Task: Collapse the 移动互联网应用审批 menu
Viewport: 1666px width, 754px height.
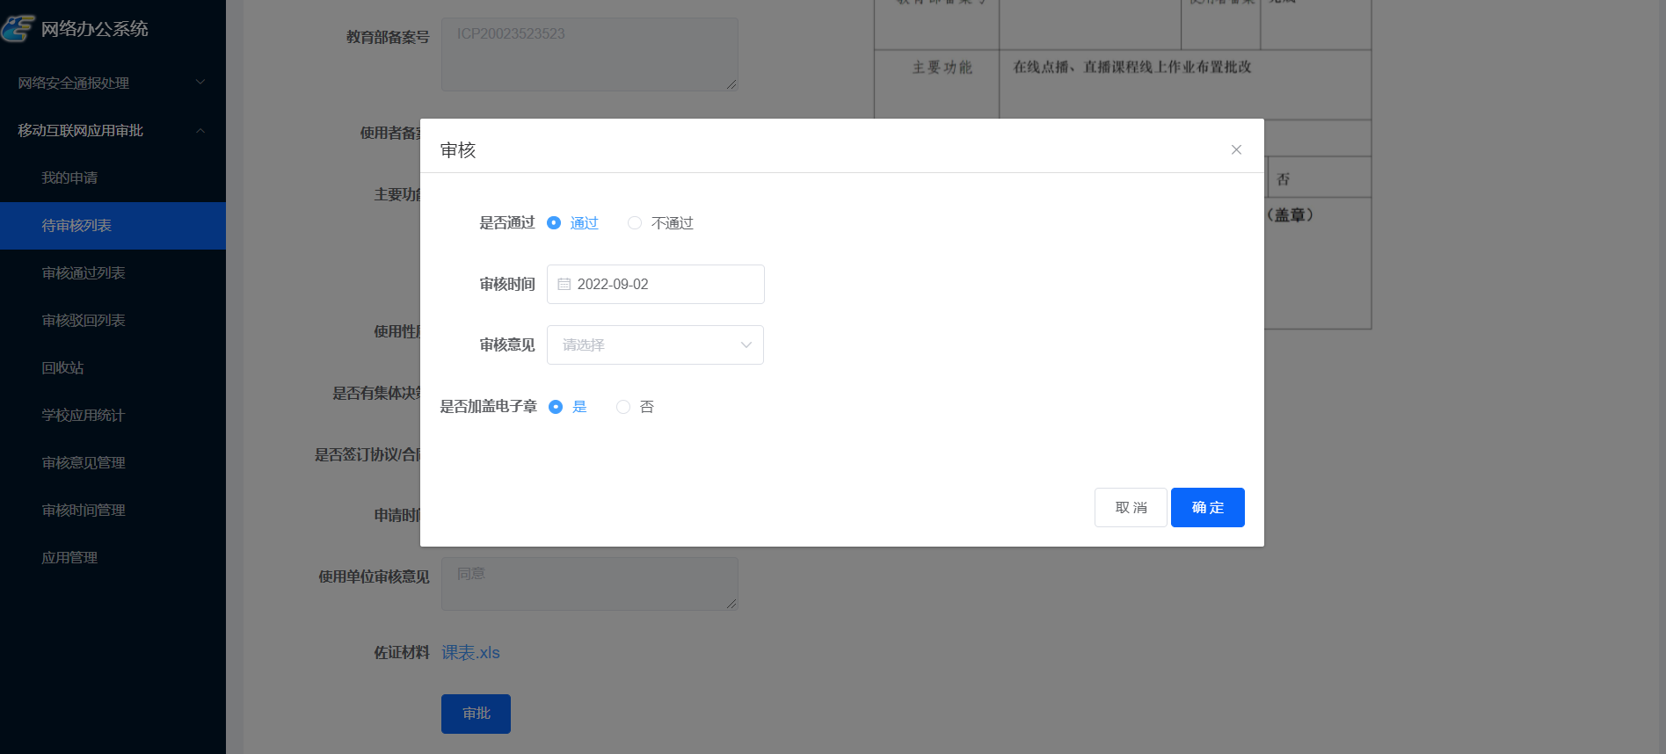Action: click(112, 130)
